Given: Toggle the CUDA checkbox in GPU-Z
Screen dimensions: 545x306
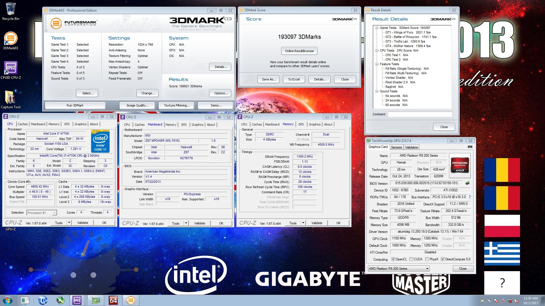Looking at the screenshot, I should click(411, 259).
